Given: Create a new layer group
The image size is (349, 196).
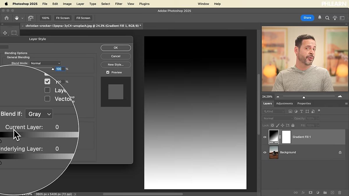Looking at the screenshot, I should click(x=325, y=193).
